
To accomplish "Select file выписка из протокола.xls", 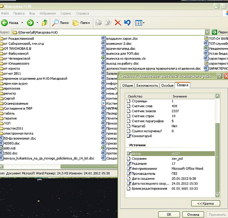I will (x=123, y=59).
